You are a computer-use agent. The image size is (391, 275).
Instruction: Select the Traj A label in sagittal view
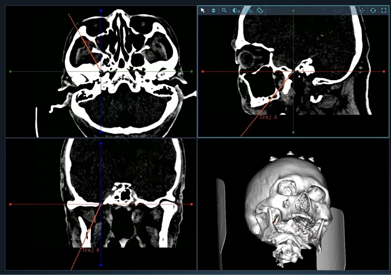(268, 117)
